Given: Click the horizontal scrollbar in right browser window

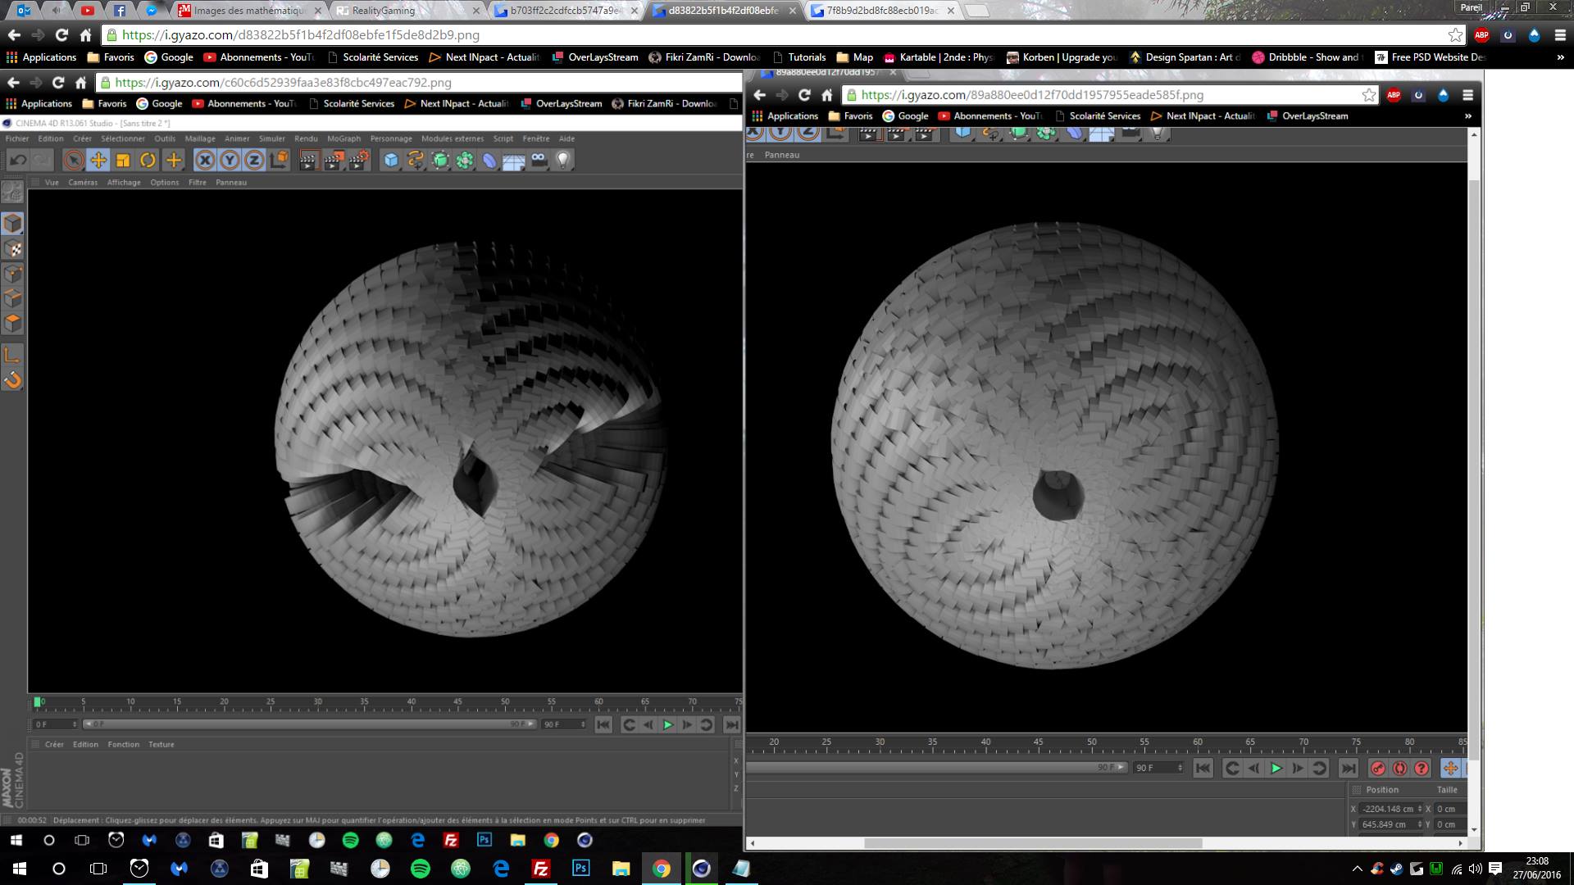Looking at the screenshot, I should click(1033, 843).
